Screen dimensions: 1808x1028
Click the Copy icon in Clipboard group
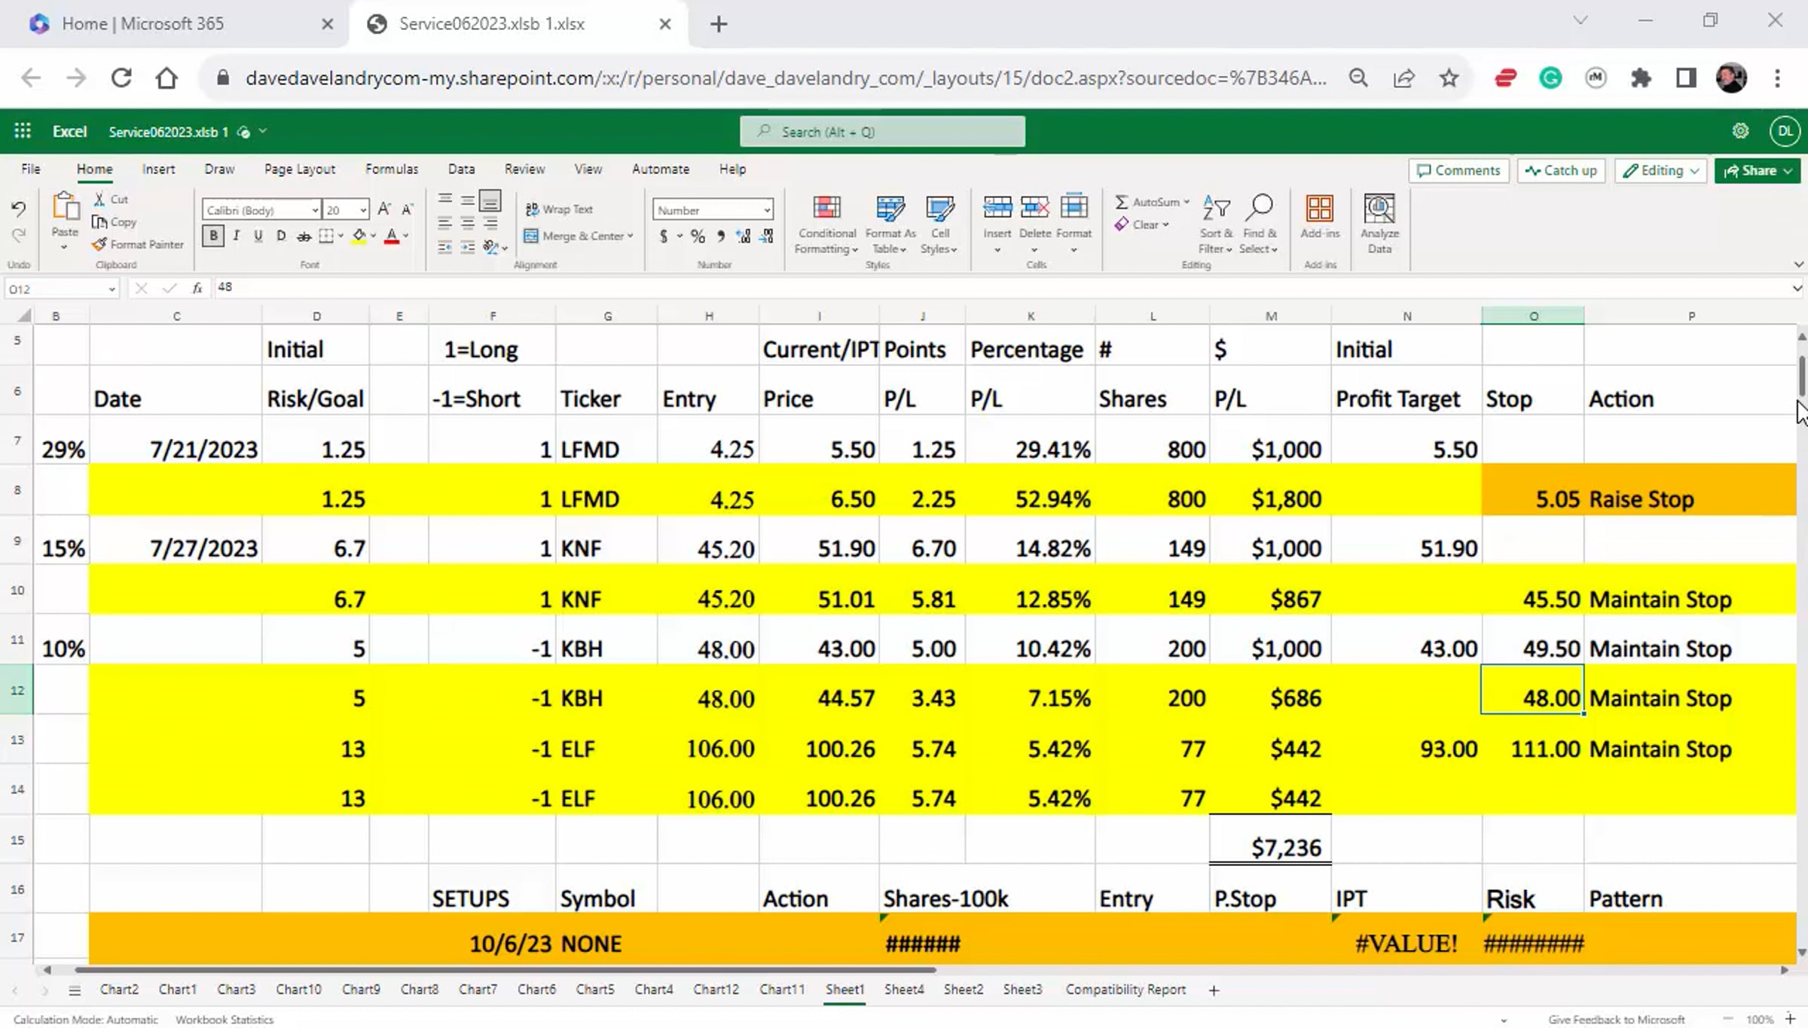click(x=99, y=221)
